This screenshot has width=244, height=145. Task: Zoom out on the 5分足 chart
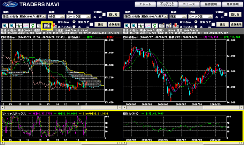pyautogui.click(x=12, y=26)
